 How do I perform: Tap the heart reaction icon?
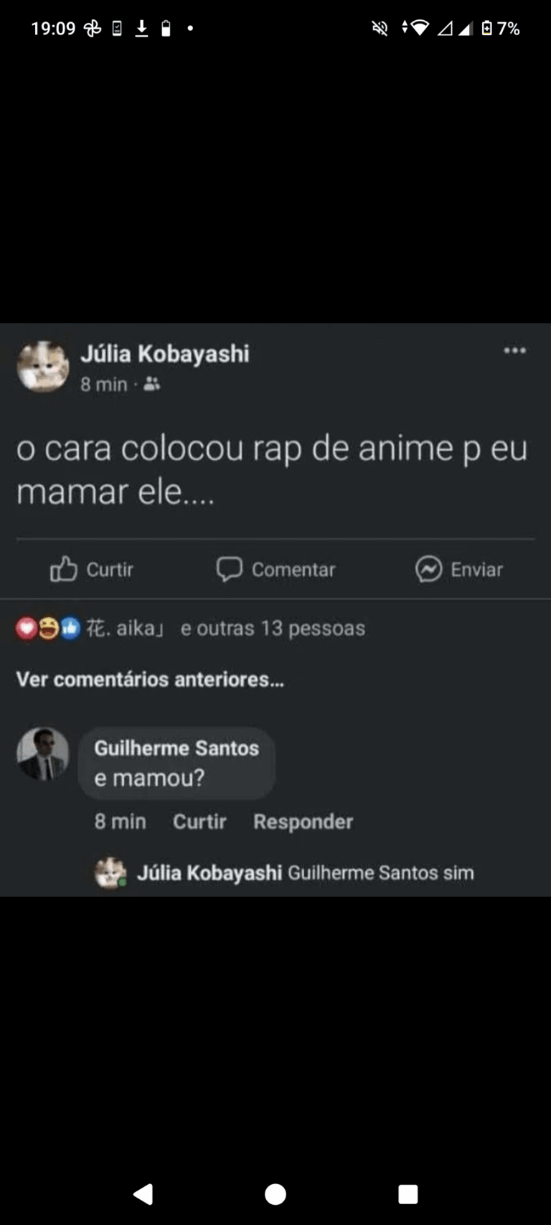(x=27, y=629)
